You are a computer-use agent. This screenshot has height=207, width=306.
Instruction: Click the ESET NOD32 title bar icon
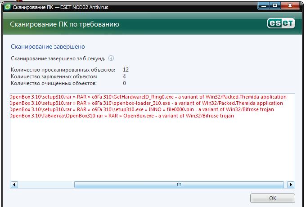8,7
